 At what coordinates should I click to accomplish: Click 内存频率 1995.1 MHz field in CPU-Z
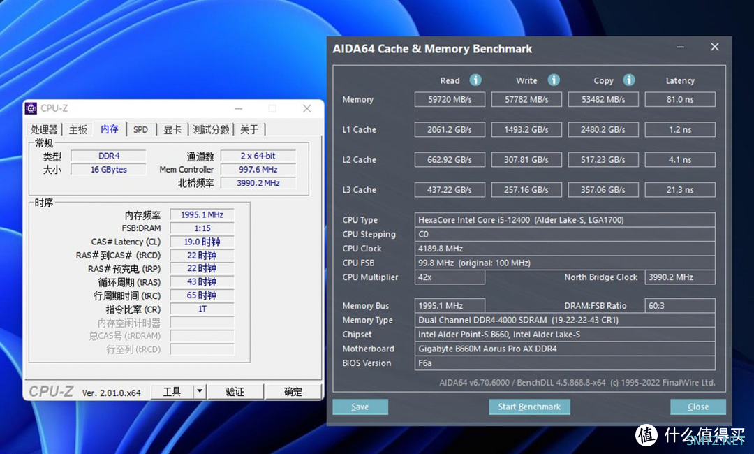[202, 214]
